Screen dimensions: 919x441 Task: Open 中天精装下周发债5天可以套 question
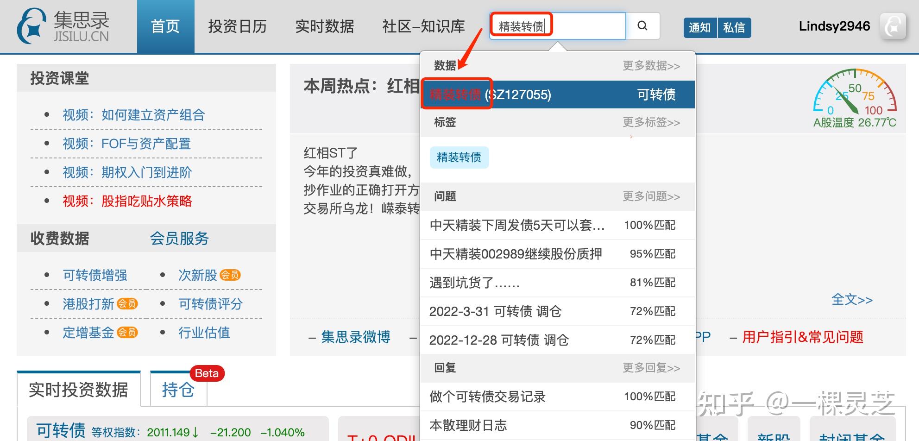(x=558, y=225)
